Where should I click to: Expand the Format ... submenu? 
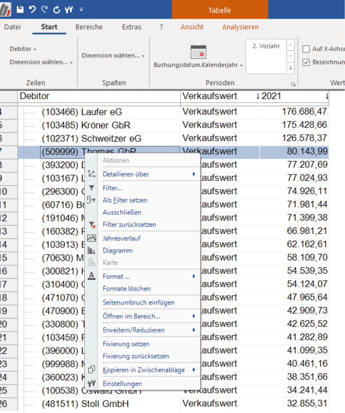click(x=149, y=276)
